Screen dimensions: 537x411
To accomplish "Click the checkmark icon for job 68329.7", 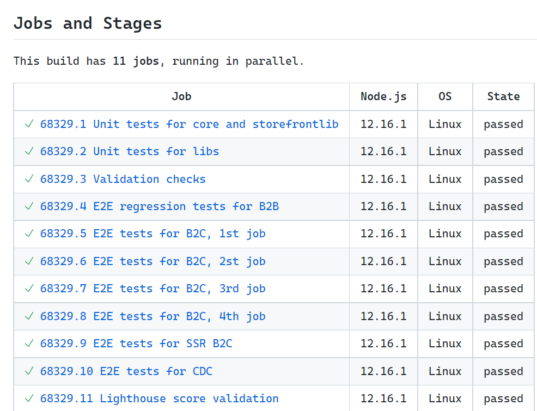I will click(x=29, y=289).
